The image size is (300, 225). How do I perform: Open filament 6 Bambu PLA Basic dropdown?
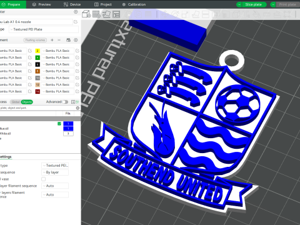pyautogui.click(x=57, y=64)
